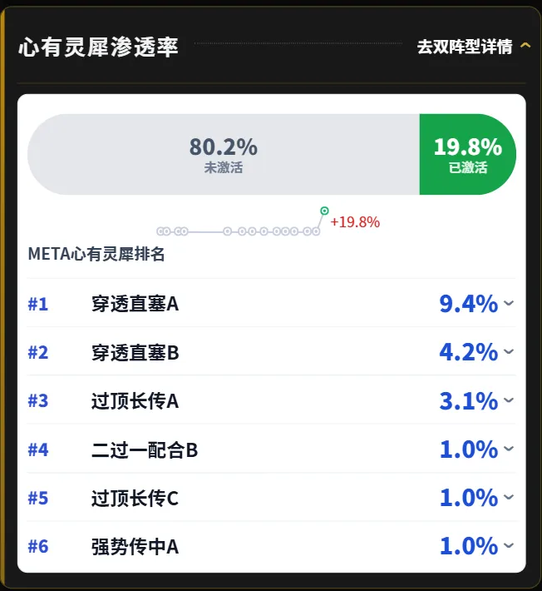Open dropdown arrow beside 强势传中A percentage

[509, 545]
